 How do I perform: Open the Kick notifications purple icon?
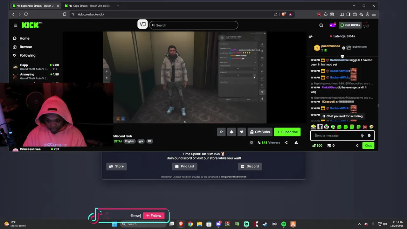click(332, 25)
